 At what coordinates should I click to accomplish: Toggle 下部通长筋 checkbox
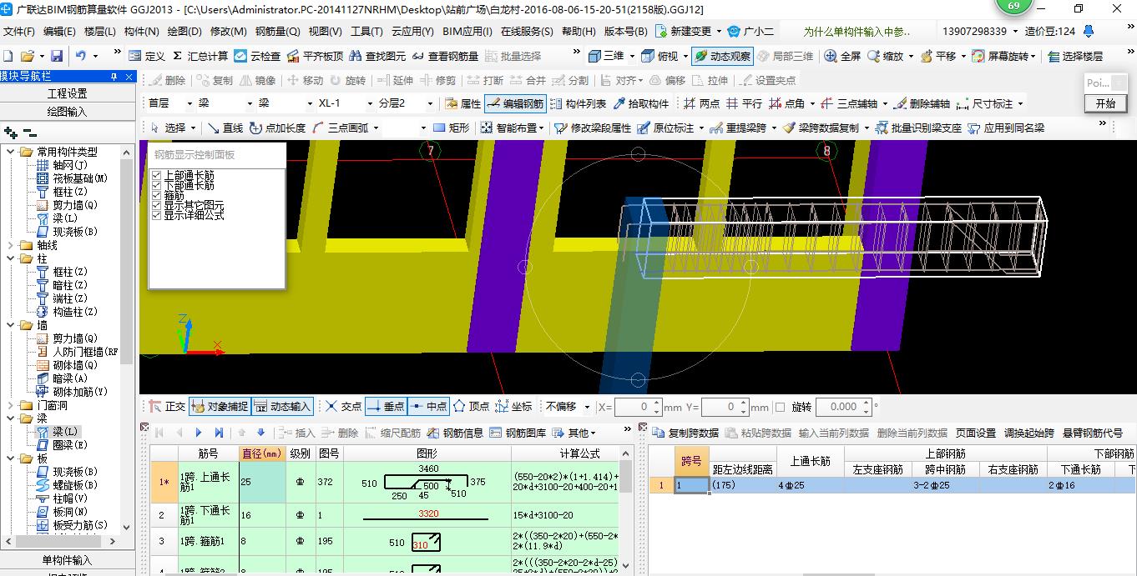[x=157, y=185]
